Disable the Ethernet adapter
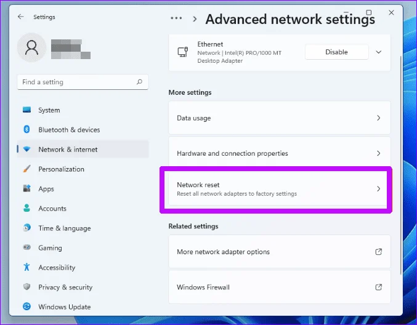Viewport: 417px width, 325px height. (x=336, y=52)
